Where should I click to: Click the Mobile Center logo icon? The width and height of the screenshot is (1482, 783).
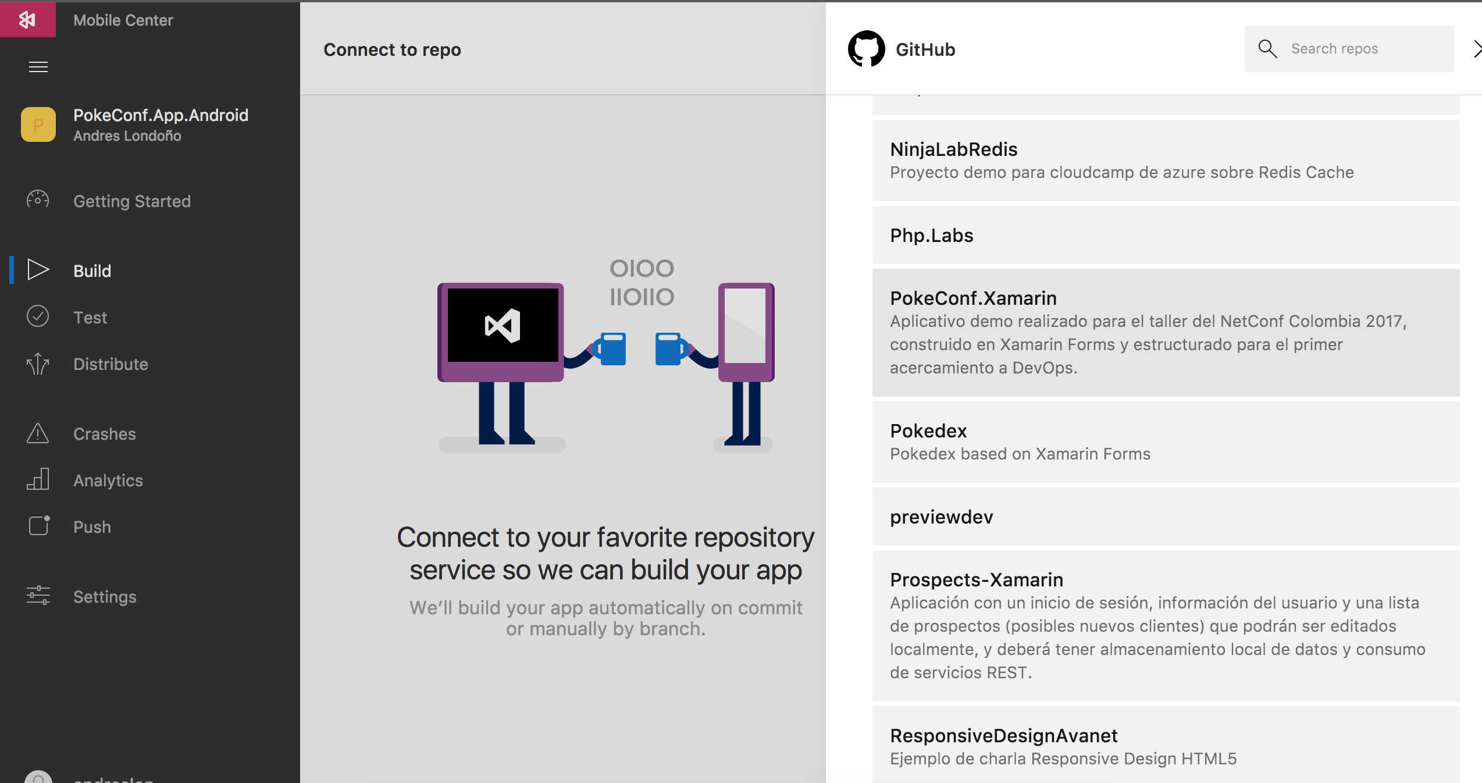point(27,19)
